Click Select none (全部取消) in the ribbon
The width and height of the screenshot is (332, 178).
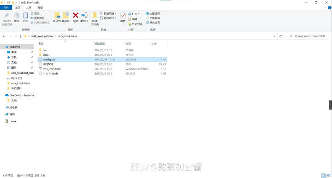[x=153, y=18]
